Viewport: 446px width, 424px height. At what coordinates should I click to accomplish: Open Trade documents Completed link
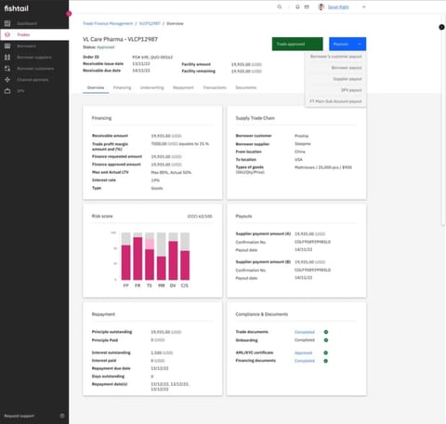(305, 332)
